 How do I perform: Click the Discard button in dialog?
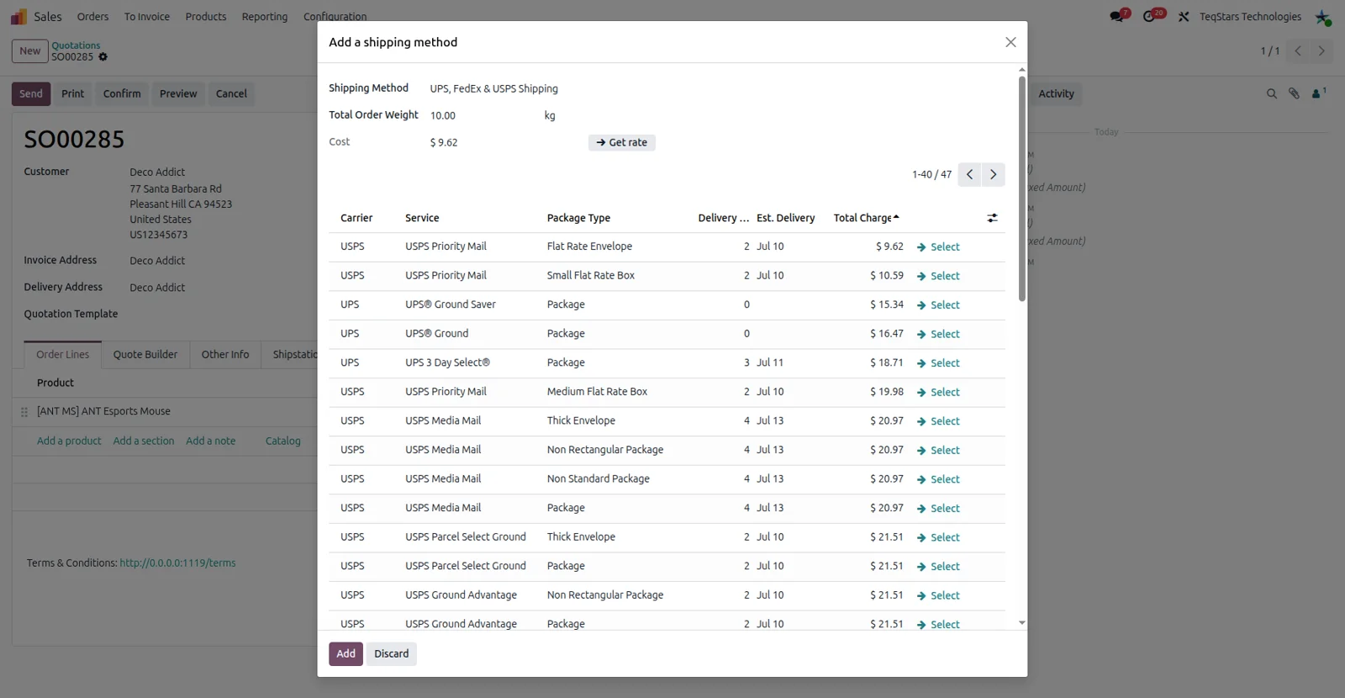[x=391, y=653]
